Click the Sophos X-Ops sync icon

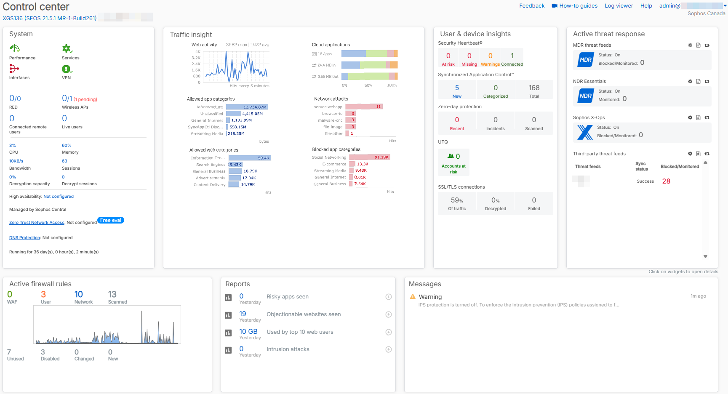(707, 117)
